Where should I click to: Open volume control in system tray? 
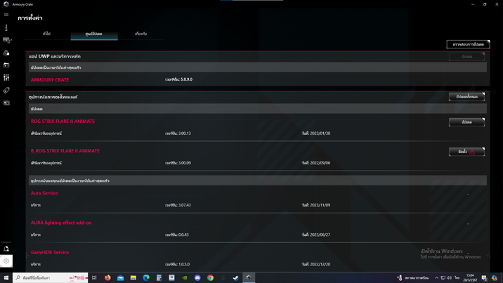(449, 278)
